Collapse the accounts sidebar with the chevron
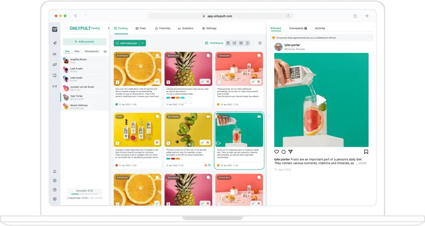Viewport: 425px width, 226px height. (109, 29)
